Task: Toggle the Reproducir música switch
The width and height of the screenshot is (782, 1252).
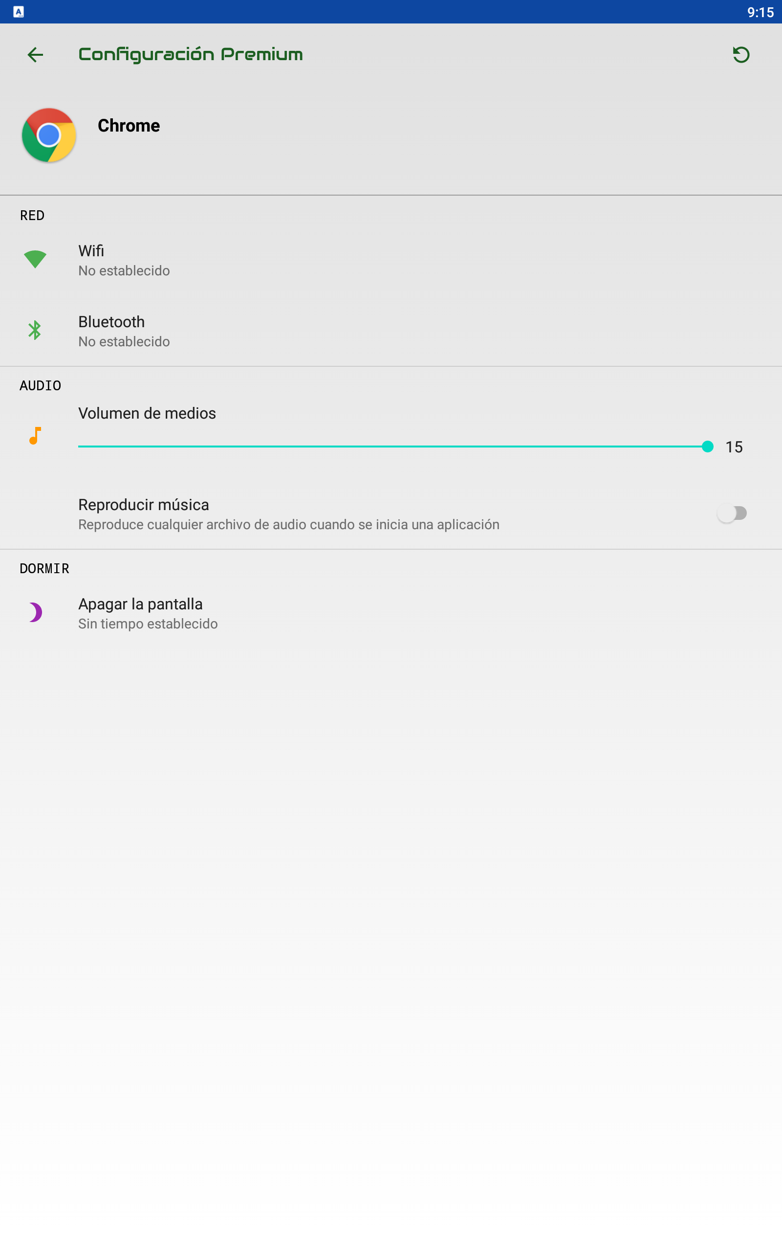Action: 731,513
